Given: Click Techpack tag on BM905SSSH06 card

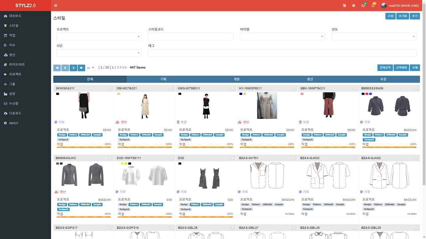Looking at the screenshot, I should click(369, 140).
